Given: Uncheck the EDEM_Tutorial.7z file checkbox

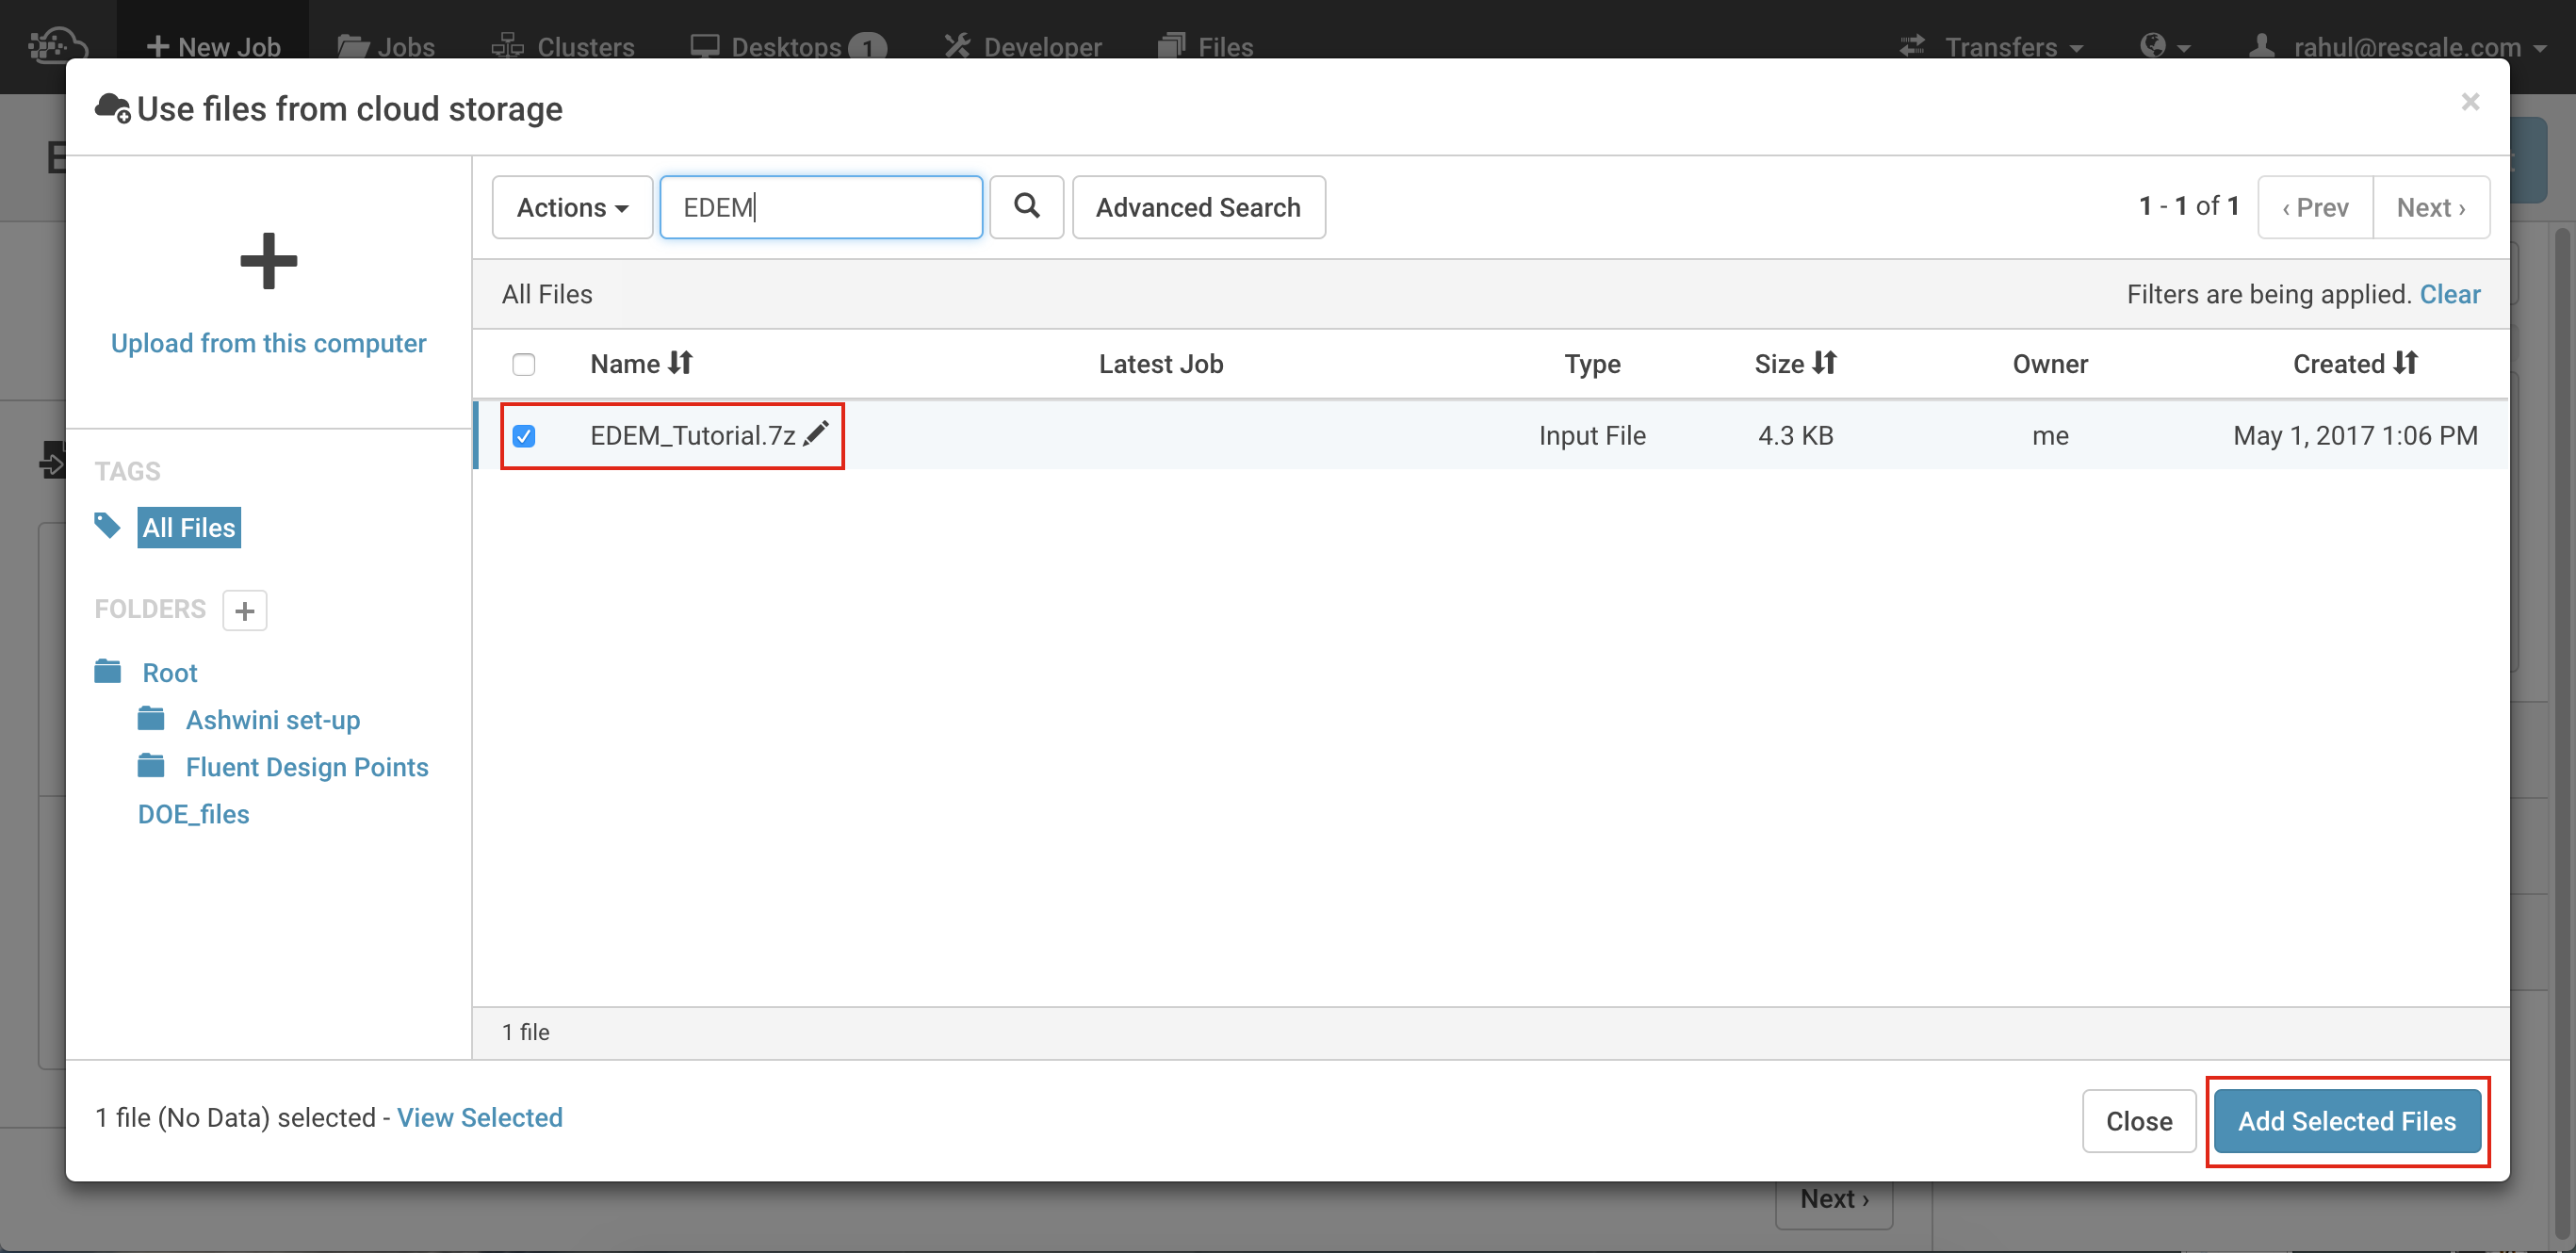Looking at the screenshot, I should tap(524, 436).
